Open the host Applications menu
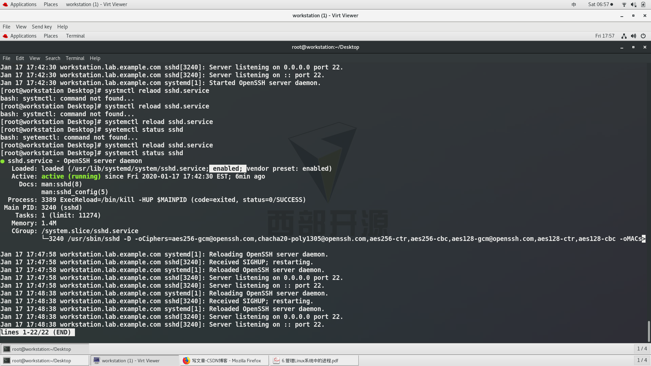 coord(23,4)
